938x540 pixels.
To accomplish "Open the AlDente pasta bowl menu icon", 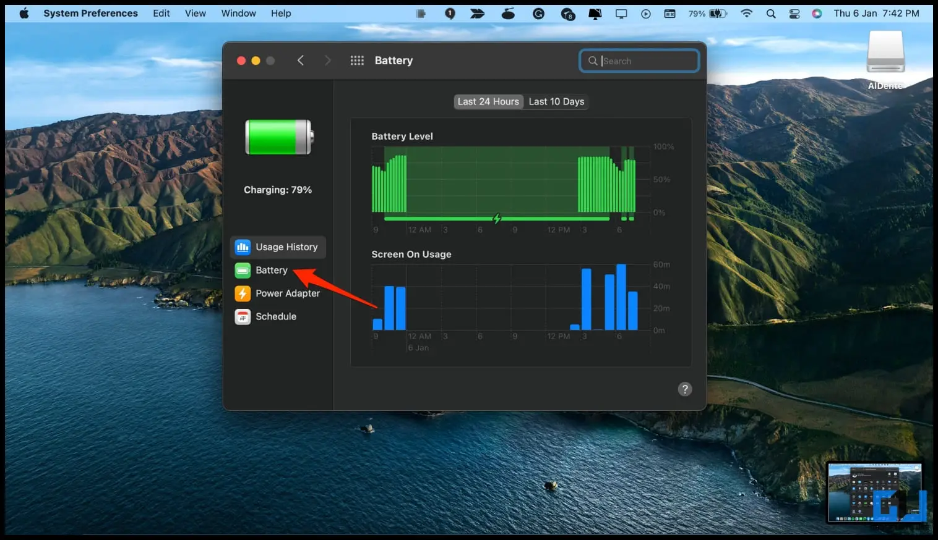I will (508, 13).
